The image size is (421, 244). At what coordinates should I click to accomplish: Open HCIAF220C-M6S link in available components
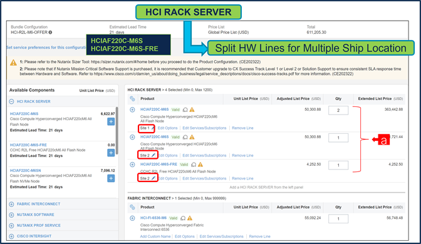[x=24, y=114]
